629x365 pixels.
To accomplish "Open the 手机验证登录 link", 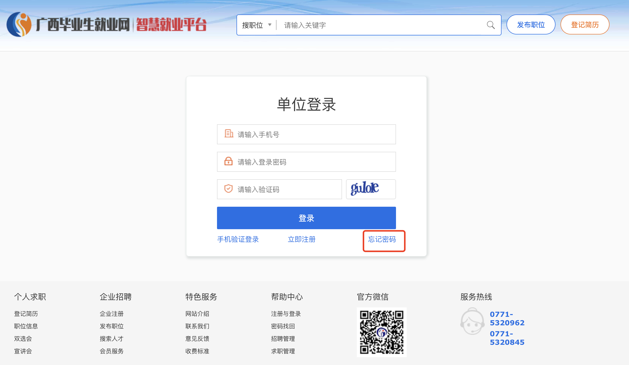I will pyautogui.click(x=238, y=239).
